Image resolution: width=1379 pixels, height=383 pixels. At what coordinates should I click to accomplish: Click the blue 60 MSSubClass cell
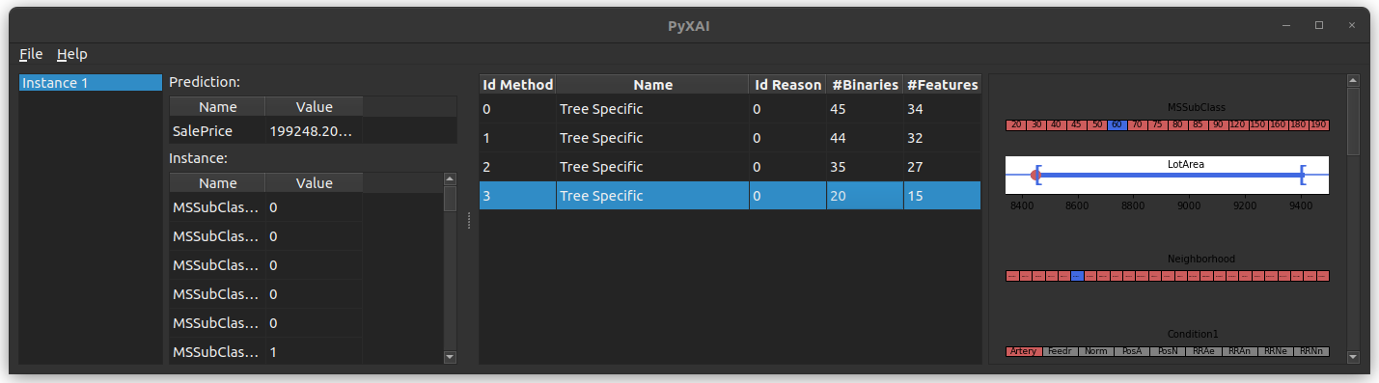[x=1117, y=125]
